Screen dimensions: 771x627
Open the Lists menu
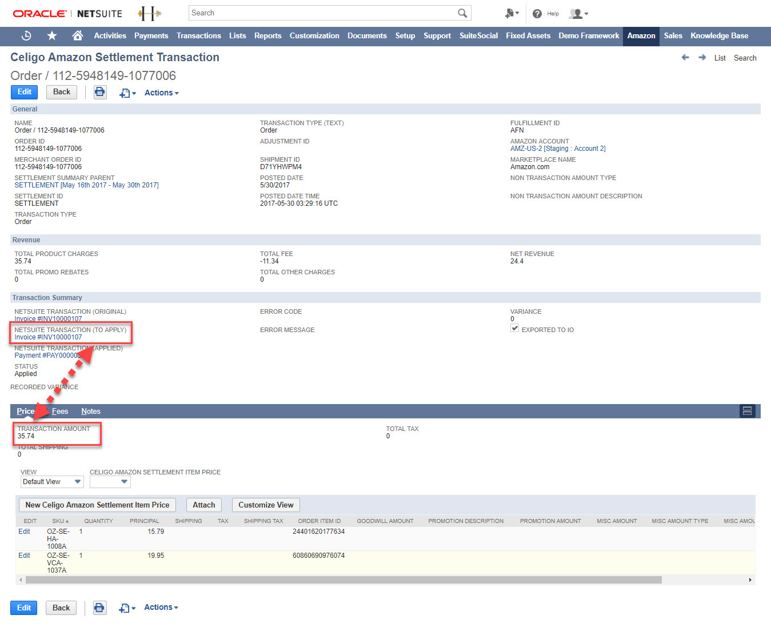click(x=237, y=35)
